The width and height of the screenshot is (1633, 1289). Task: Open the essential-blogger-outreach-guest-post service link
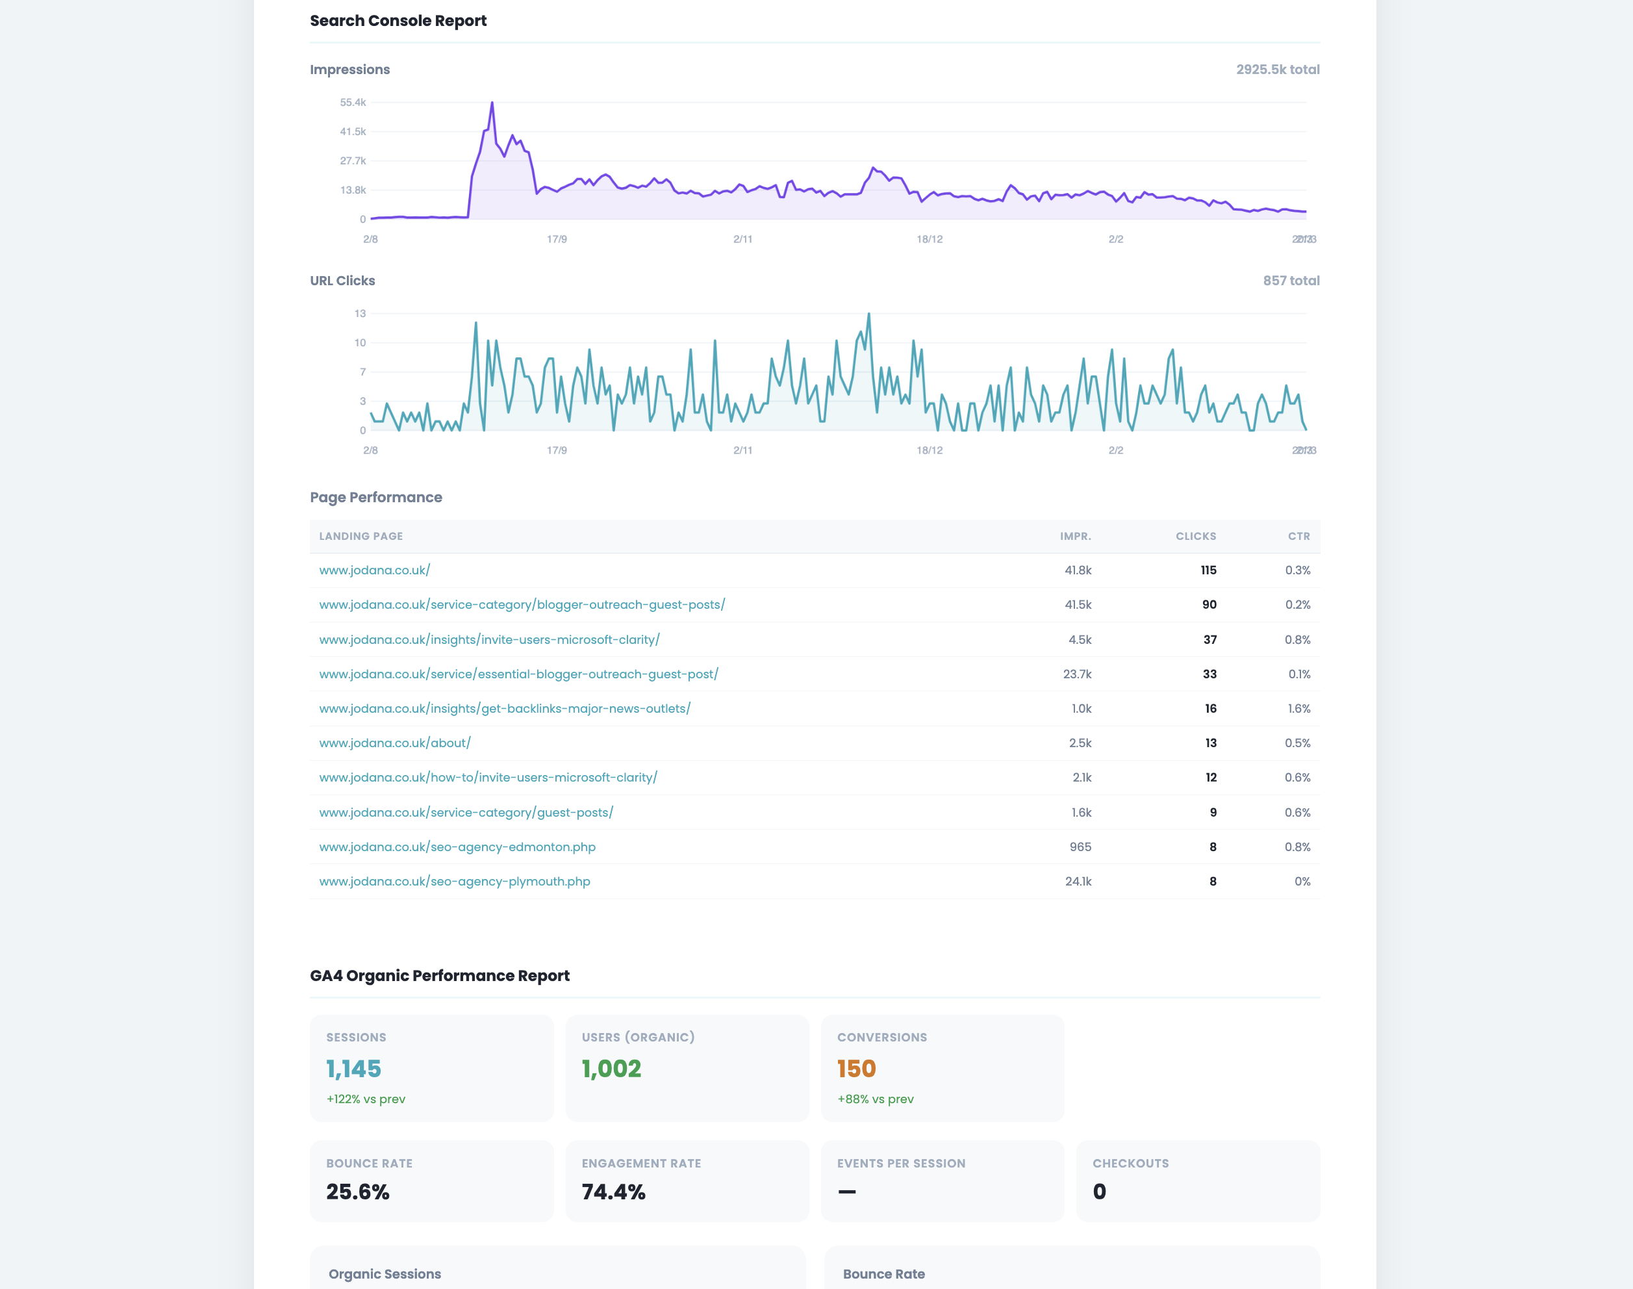[518, 674]
